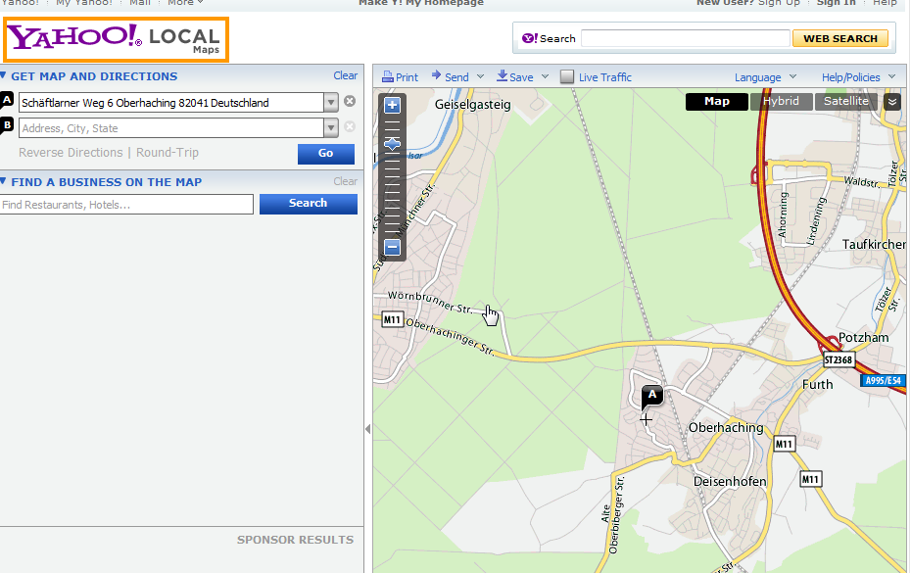
Task: Switch to Map view tab
Action: 716,102
